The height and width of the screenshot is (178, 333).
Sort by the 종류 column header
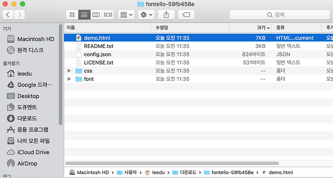(x=296, y=28)
